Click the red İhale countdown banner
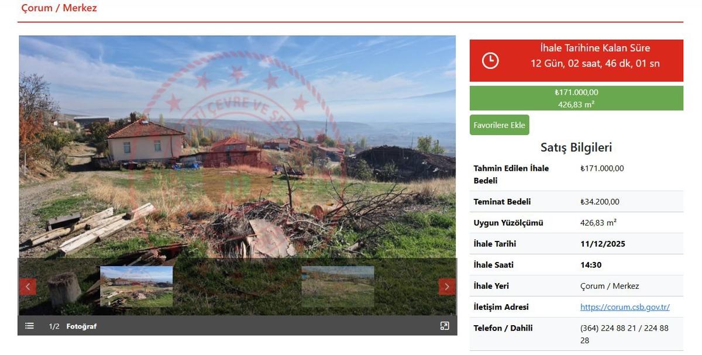 click(576, 60)
